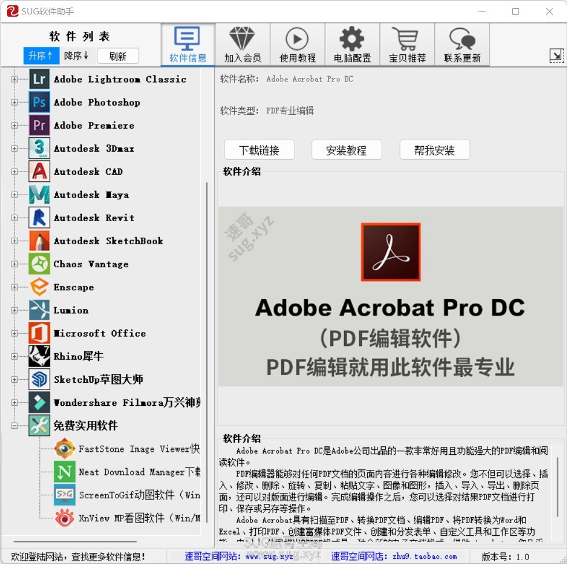Click the Adobe Lightroom Classic Lr icon

39,79
